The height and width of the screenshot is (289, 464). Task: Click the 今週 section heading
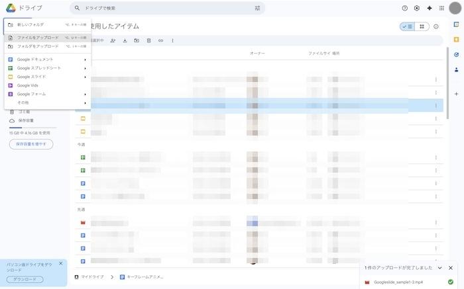pyautogui.click(x=81, y=145)
